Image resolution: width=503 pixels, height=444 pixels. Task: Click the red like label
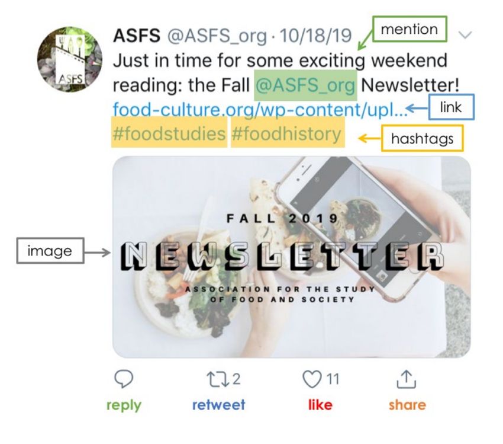(320, 405)
